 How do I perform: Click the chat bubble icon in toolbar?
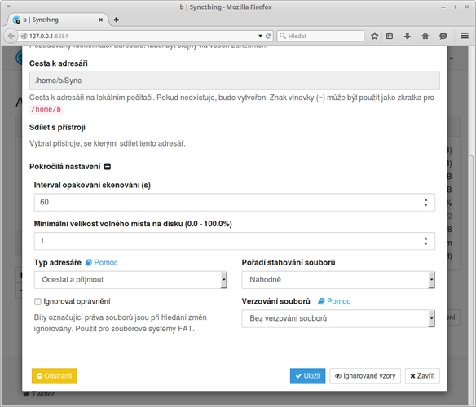443,36
